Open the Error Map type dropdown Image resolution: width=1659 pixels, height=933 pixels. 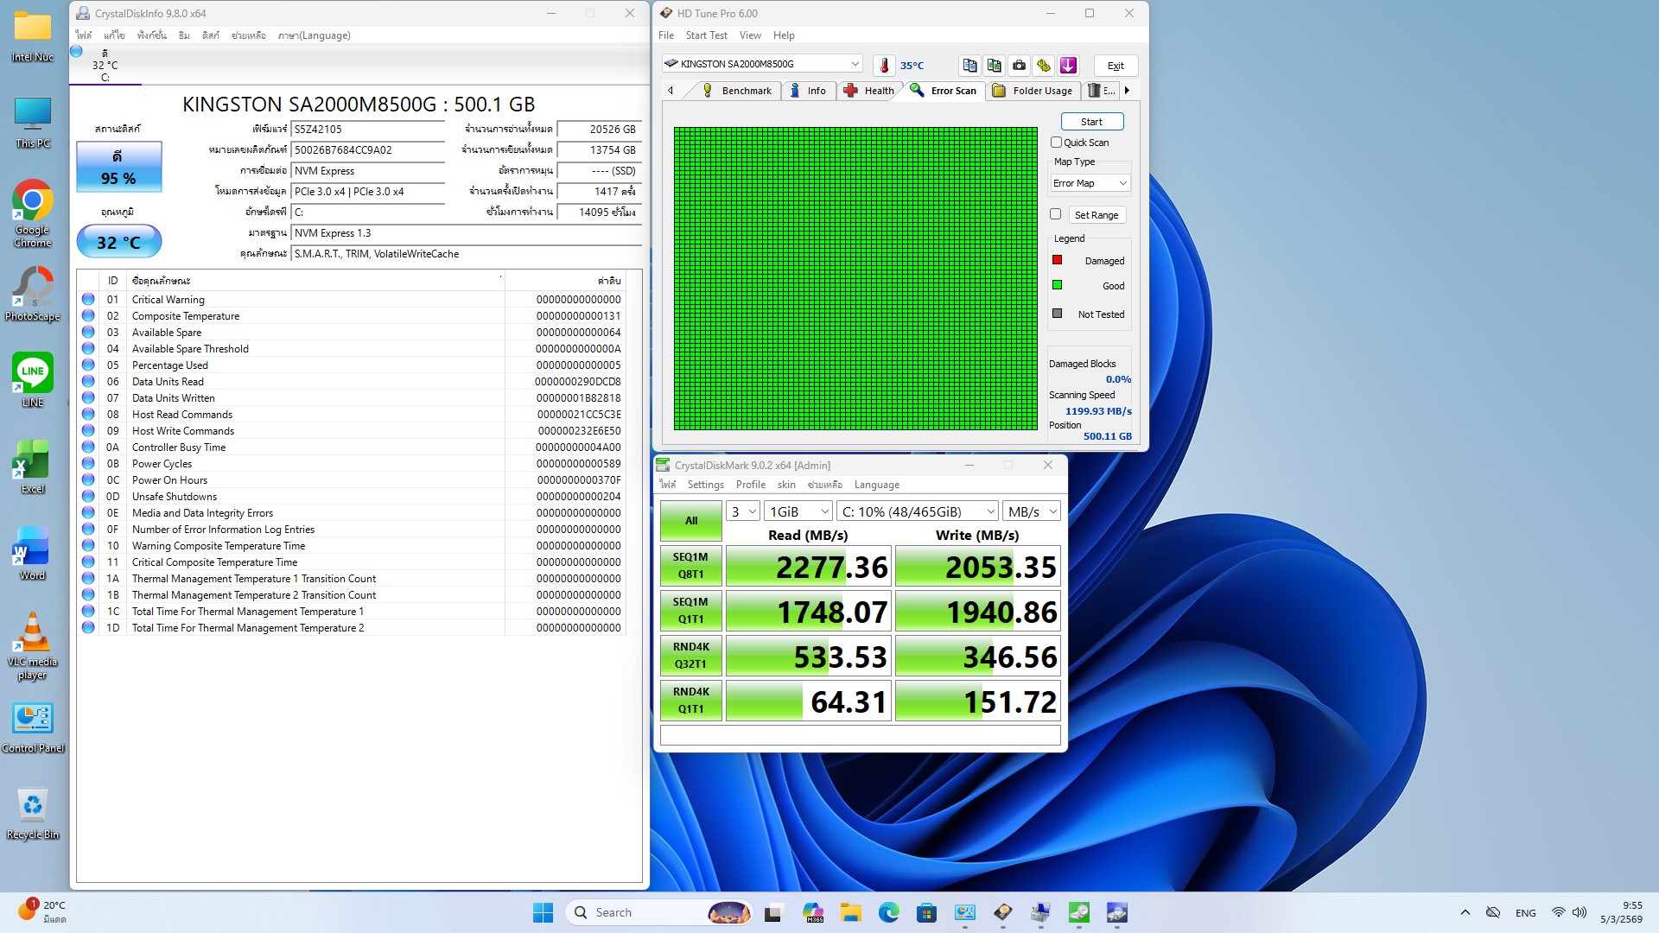point(1090,183)
